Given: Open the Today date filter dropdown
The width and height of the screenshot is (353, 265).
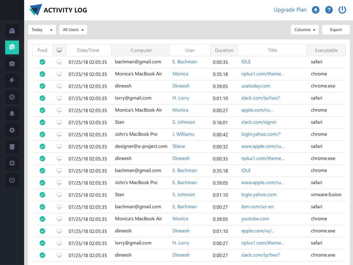Looking at the screenshot, I should [42, 29].
